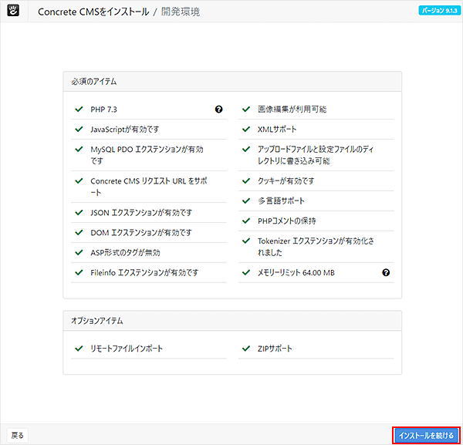
Task: Click checkmark beside メモリーリミット 64.00 MB
Action: point(246,272)
